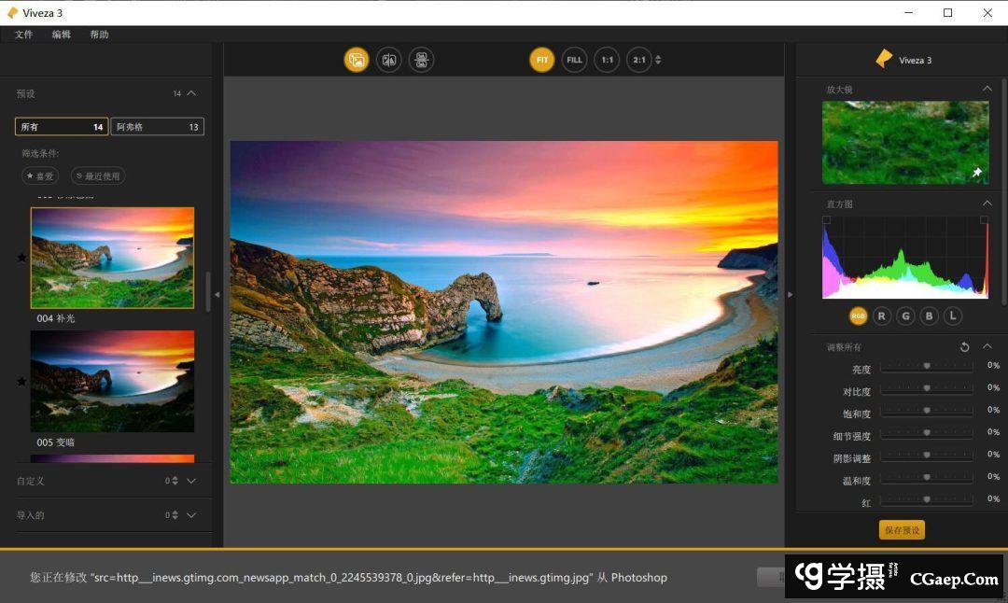Collapse the left presets panel arrow
Screen dimensions: 1008x603
tap(217, 294)
